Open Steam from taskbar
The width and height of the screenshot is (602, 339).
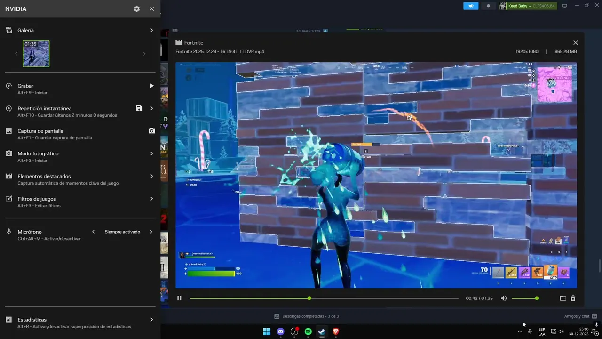322,331
